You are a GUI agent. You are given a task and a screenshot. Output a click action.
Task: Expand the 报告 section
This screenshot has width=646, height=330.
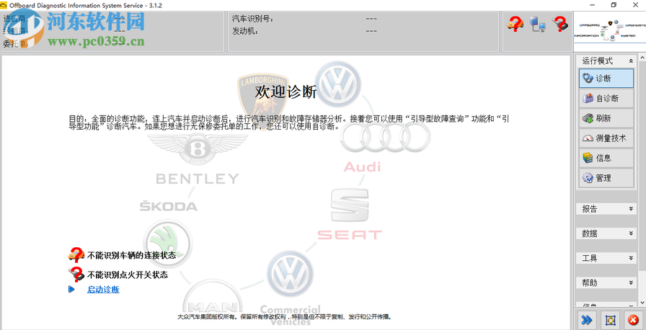click(x=631, y=209)
